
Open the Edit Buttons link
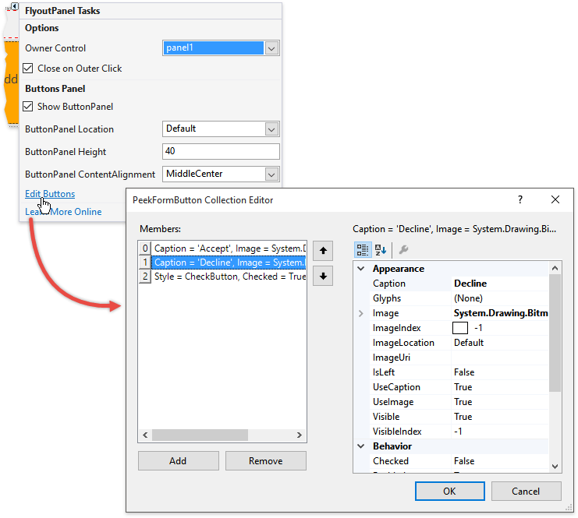click(x=50, y=194)
